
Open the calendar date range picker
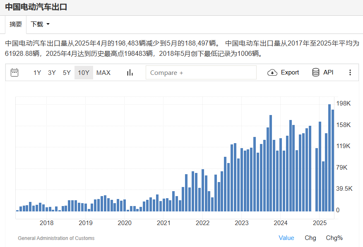tap(14, 72)
